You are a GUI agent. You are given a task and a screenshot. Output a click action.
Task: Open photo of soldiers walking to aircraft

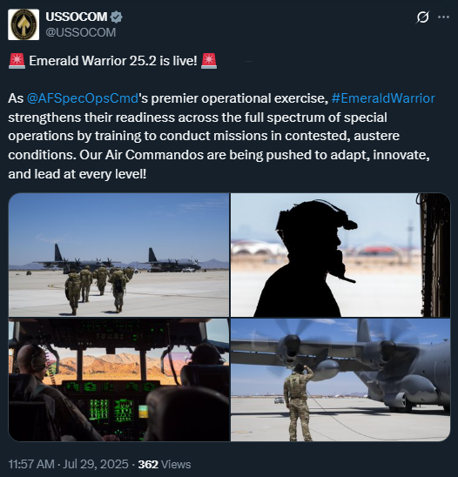point(118,255)
